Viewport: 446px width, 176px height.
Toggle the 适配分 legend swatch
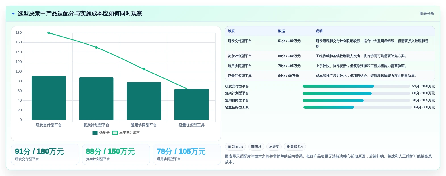tap(95, 133)
